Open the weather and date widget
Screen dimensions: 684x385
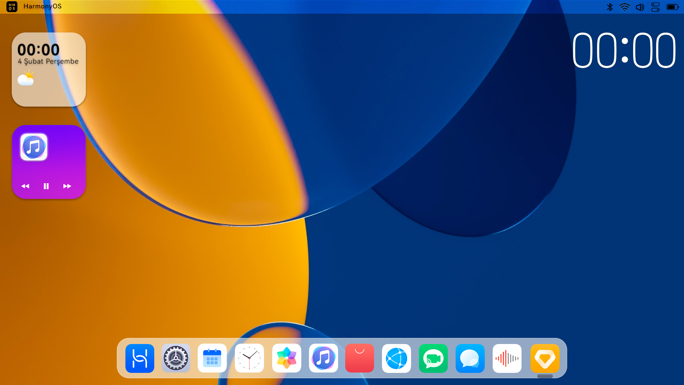tap(49, 70)
